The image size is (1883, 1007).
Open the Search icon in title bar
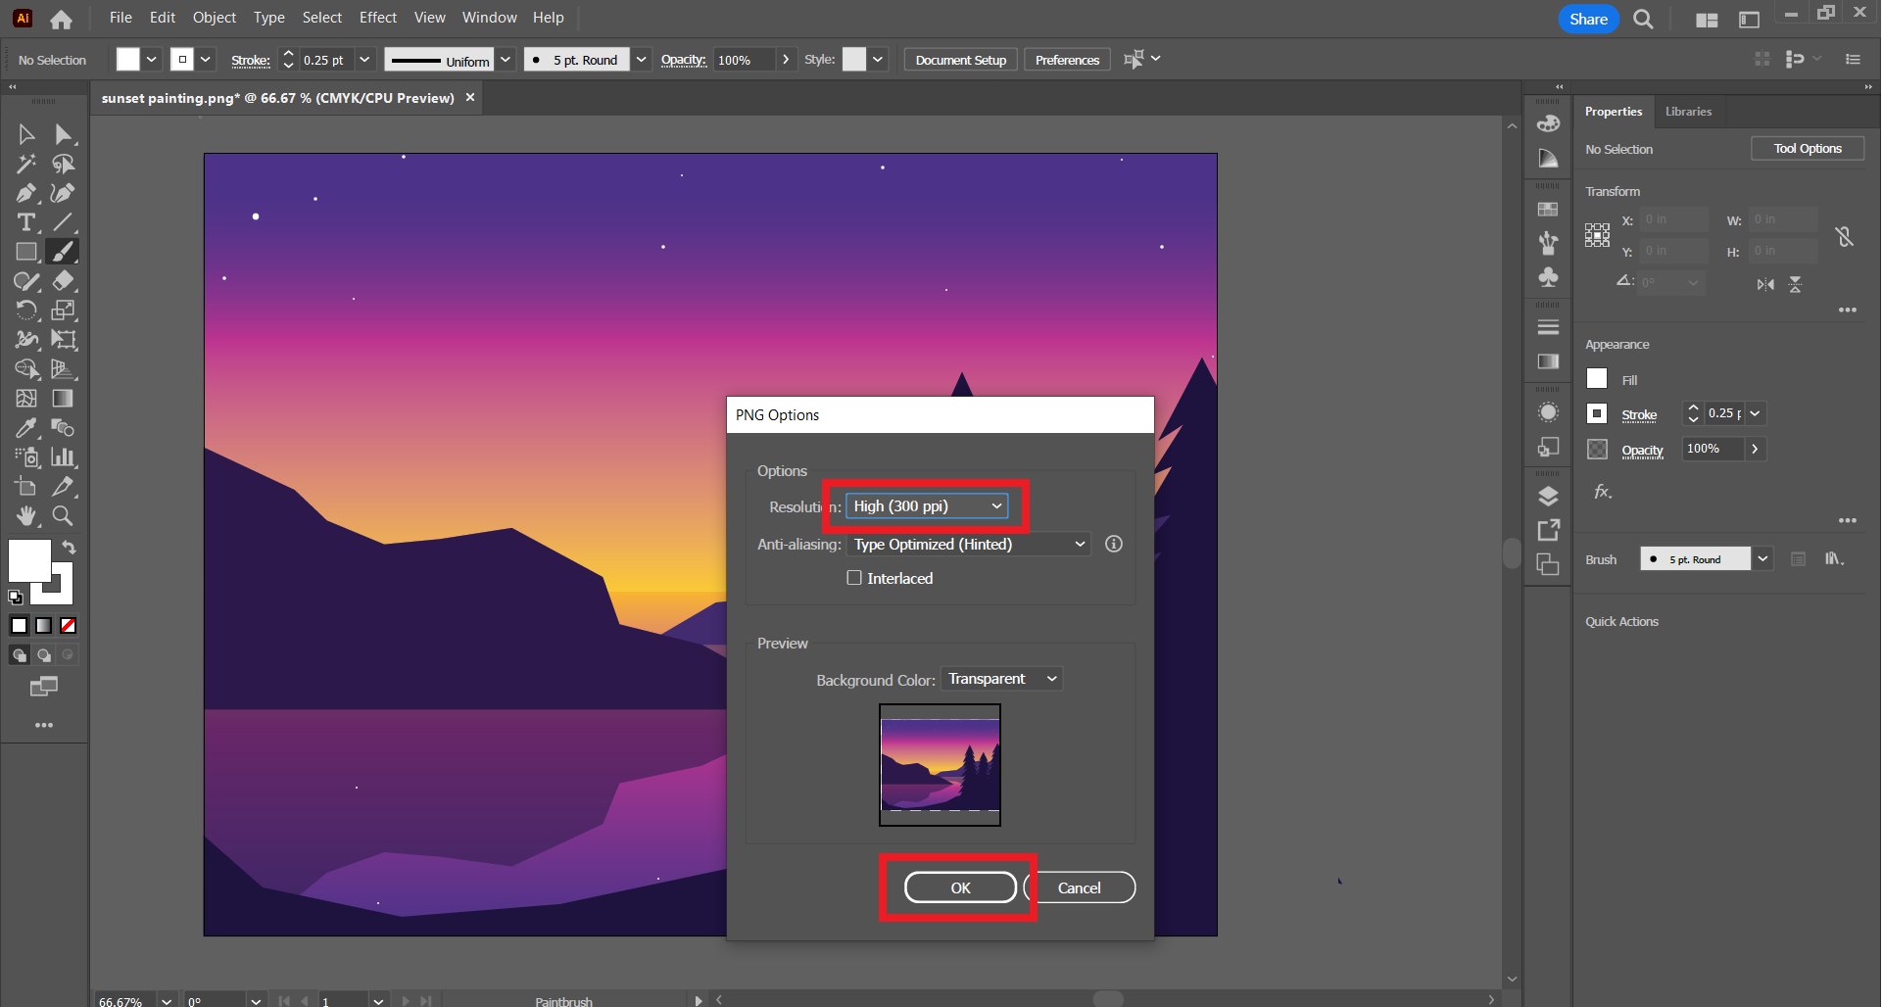point(1643,19)
